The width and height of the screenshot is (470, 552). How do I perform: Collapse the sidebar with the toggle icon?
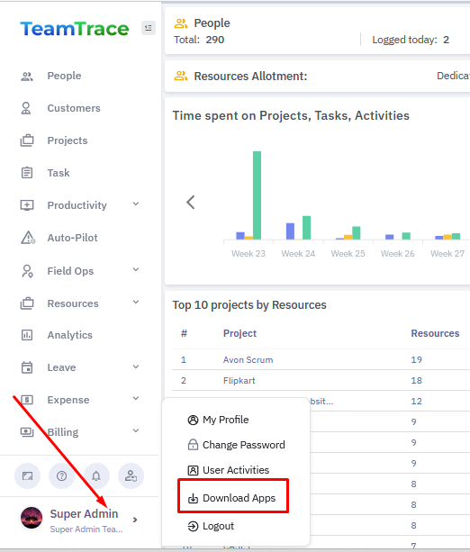click(x=149, y=28)
